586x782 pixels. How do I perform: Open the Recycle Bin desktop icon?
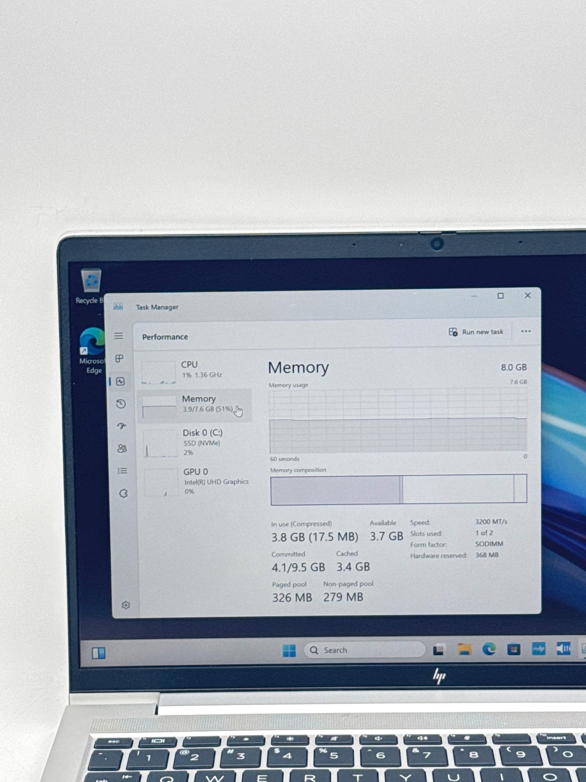coord(90,287)
